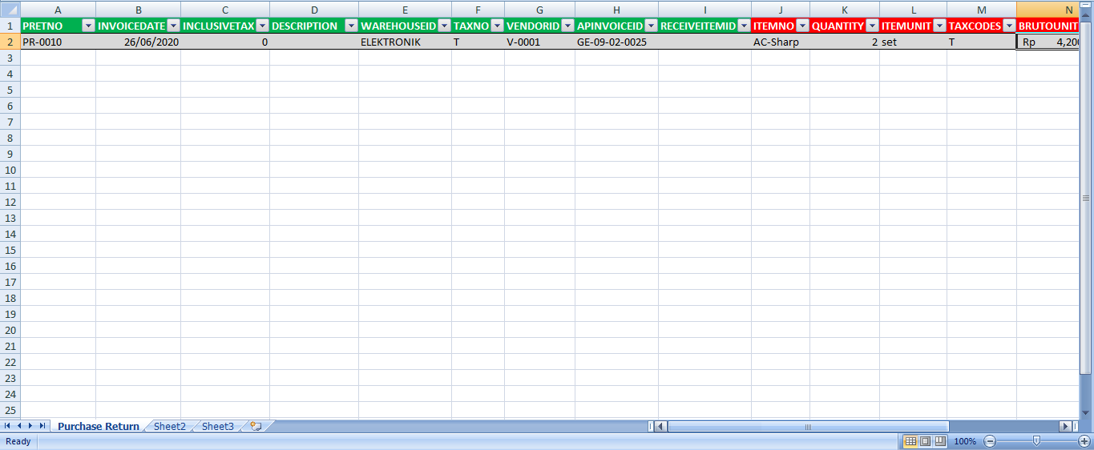The height and width of the screenshot is (450, 1094).
Task: Jump to the last sheet tab arrow
Action: tap(42, 426)
